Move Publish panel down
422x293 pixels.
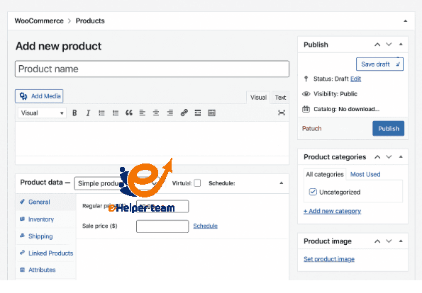click(389, 45)
